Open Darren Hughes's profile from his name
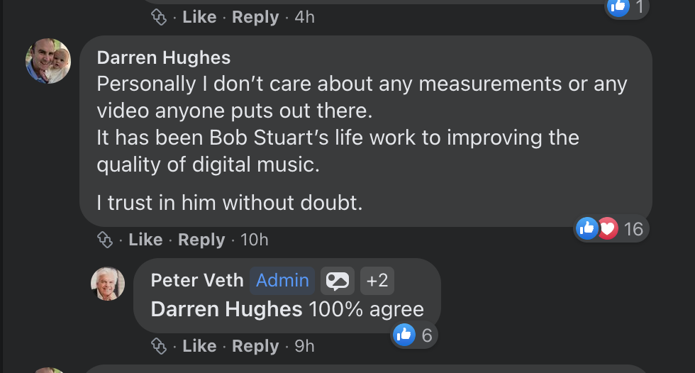This screenshot has height=373, width=695. pyautogui.click(x=163, y=57)
